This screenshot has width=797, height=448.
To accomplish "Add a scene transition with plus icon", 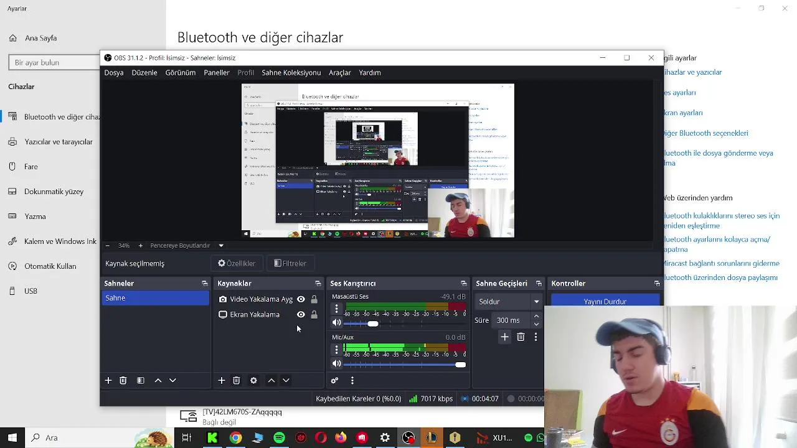I will click(504, 337).
